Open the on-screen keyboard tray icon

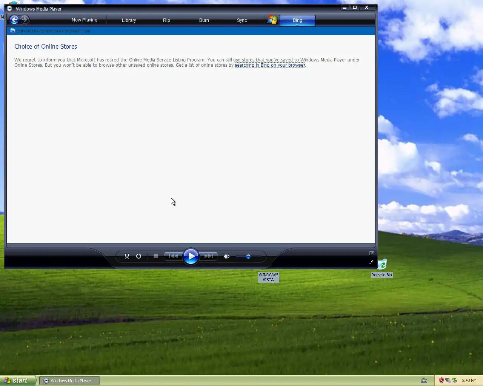(x=424, y=380)
